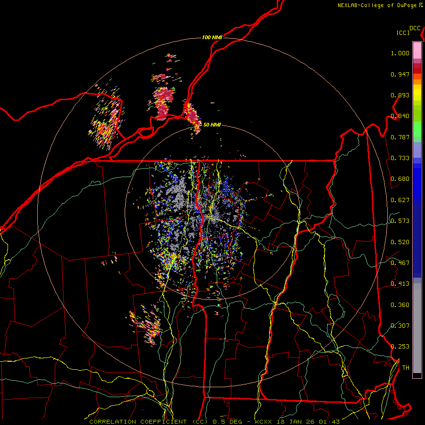Click the 0.627 color scale value
Image resolution: width=425 pixels, height=425 pixels.
pos(400,200)
